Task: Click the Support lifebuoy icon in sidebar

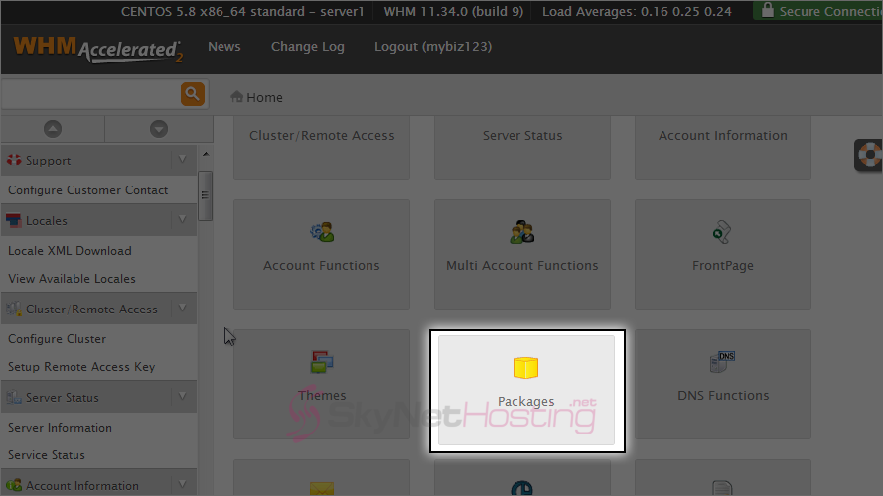Action: (14, 160)
